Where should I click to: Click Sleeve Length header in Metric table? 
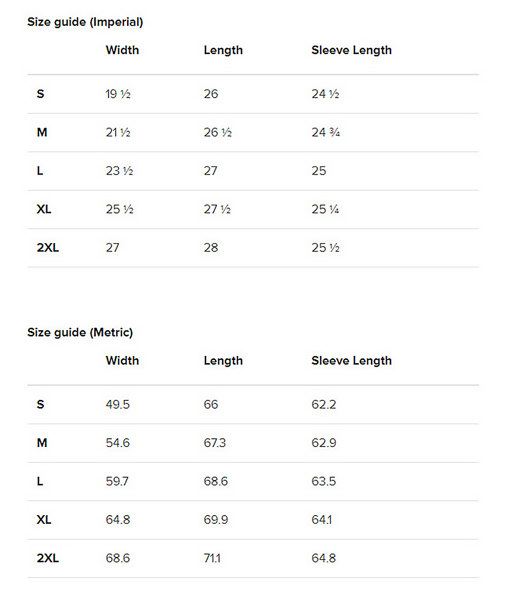pos(351,360)
